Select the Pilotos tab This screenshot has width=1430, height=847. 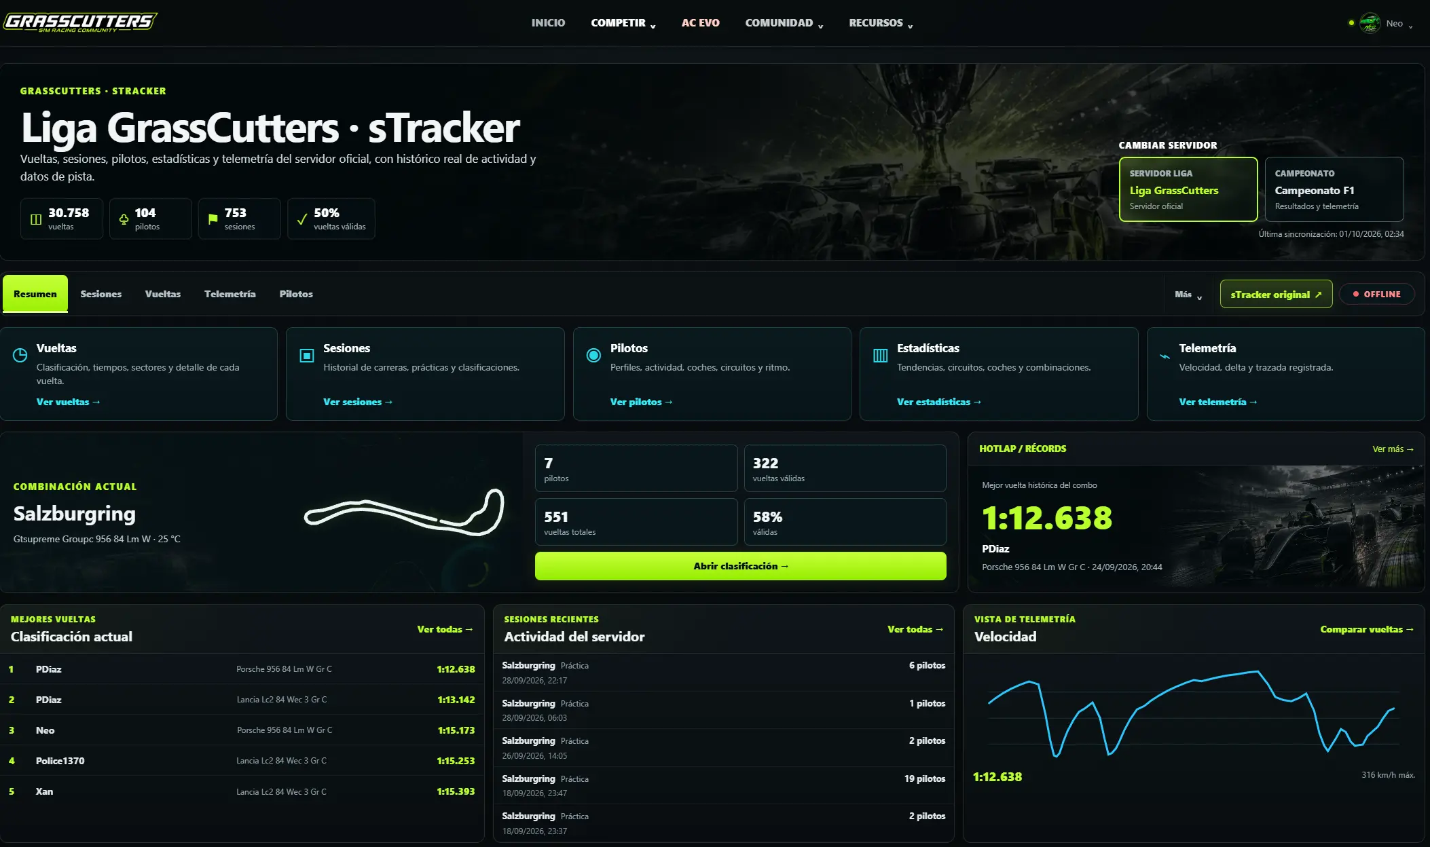[296, 294]
